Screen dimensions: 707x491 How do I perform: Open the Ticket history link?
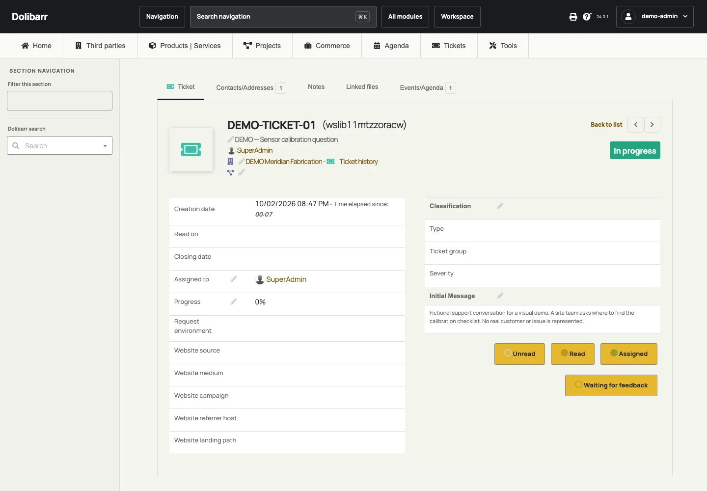[x=358, y=162]
